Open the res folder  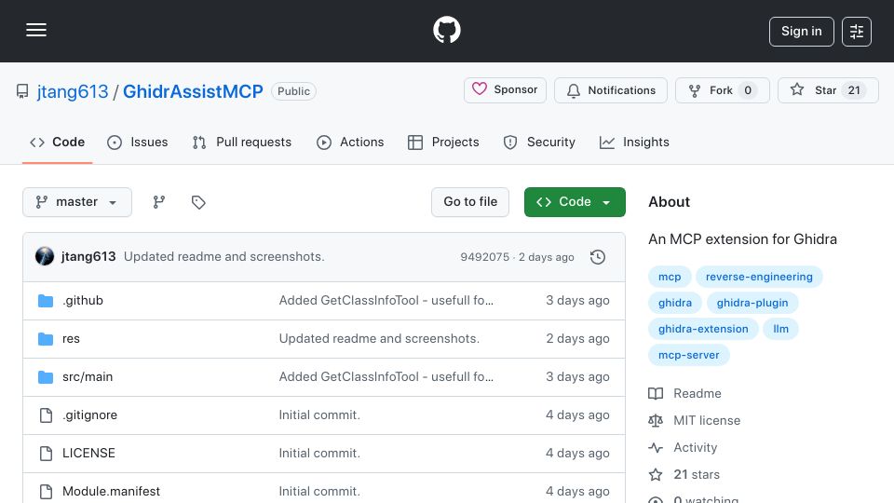click(71, 339)
